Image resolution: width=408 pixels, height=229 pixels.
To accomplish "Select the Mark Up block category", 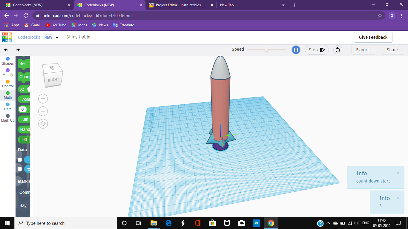I will pyautogui.click(x=7, y=117).
